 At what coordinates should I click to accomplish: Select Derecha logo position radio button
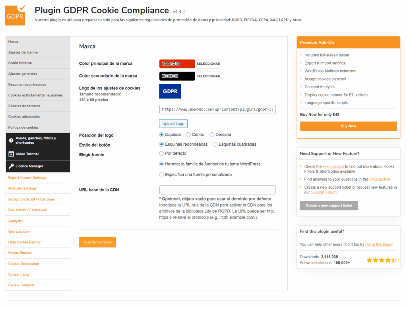point(212,135)
